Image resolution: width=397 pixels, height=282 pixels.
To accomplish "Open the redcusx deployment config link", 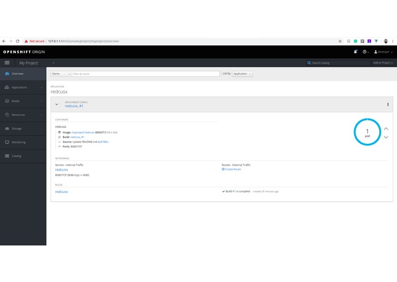I will coord(71,106).
